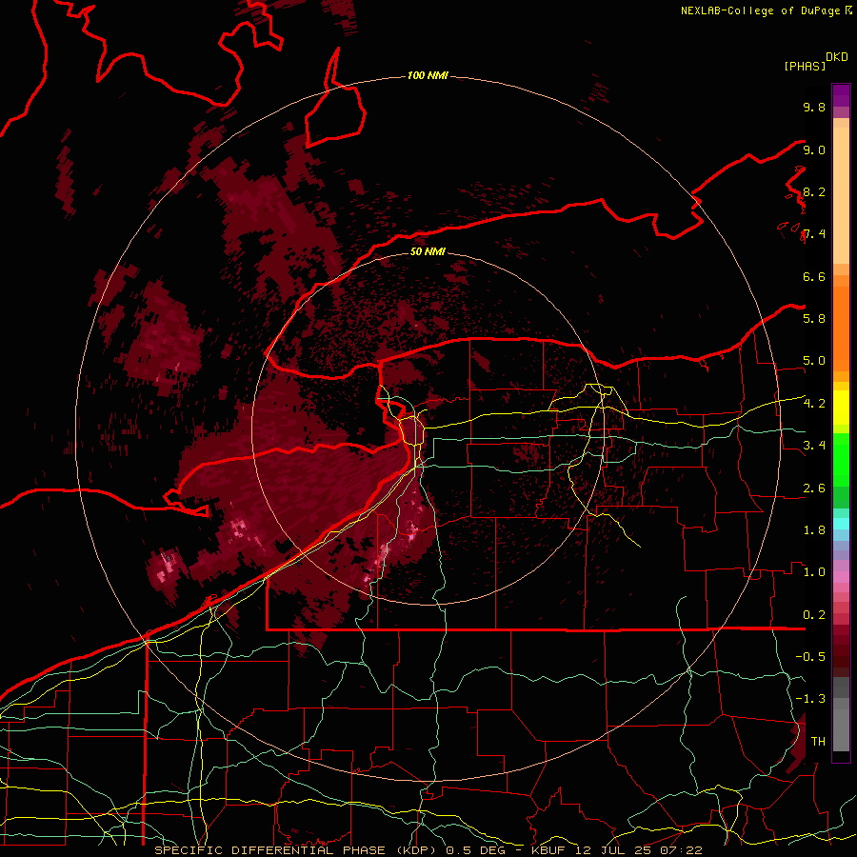
Task: Click the DKD product label
Action: coord(837,57)
